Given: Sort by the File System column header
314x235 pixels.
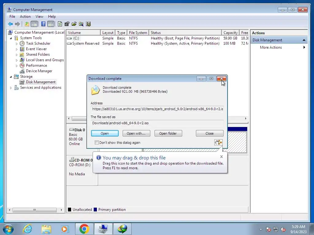Looking at the screenshot, I should [138, 32].
